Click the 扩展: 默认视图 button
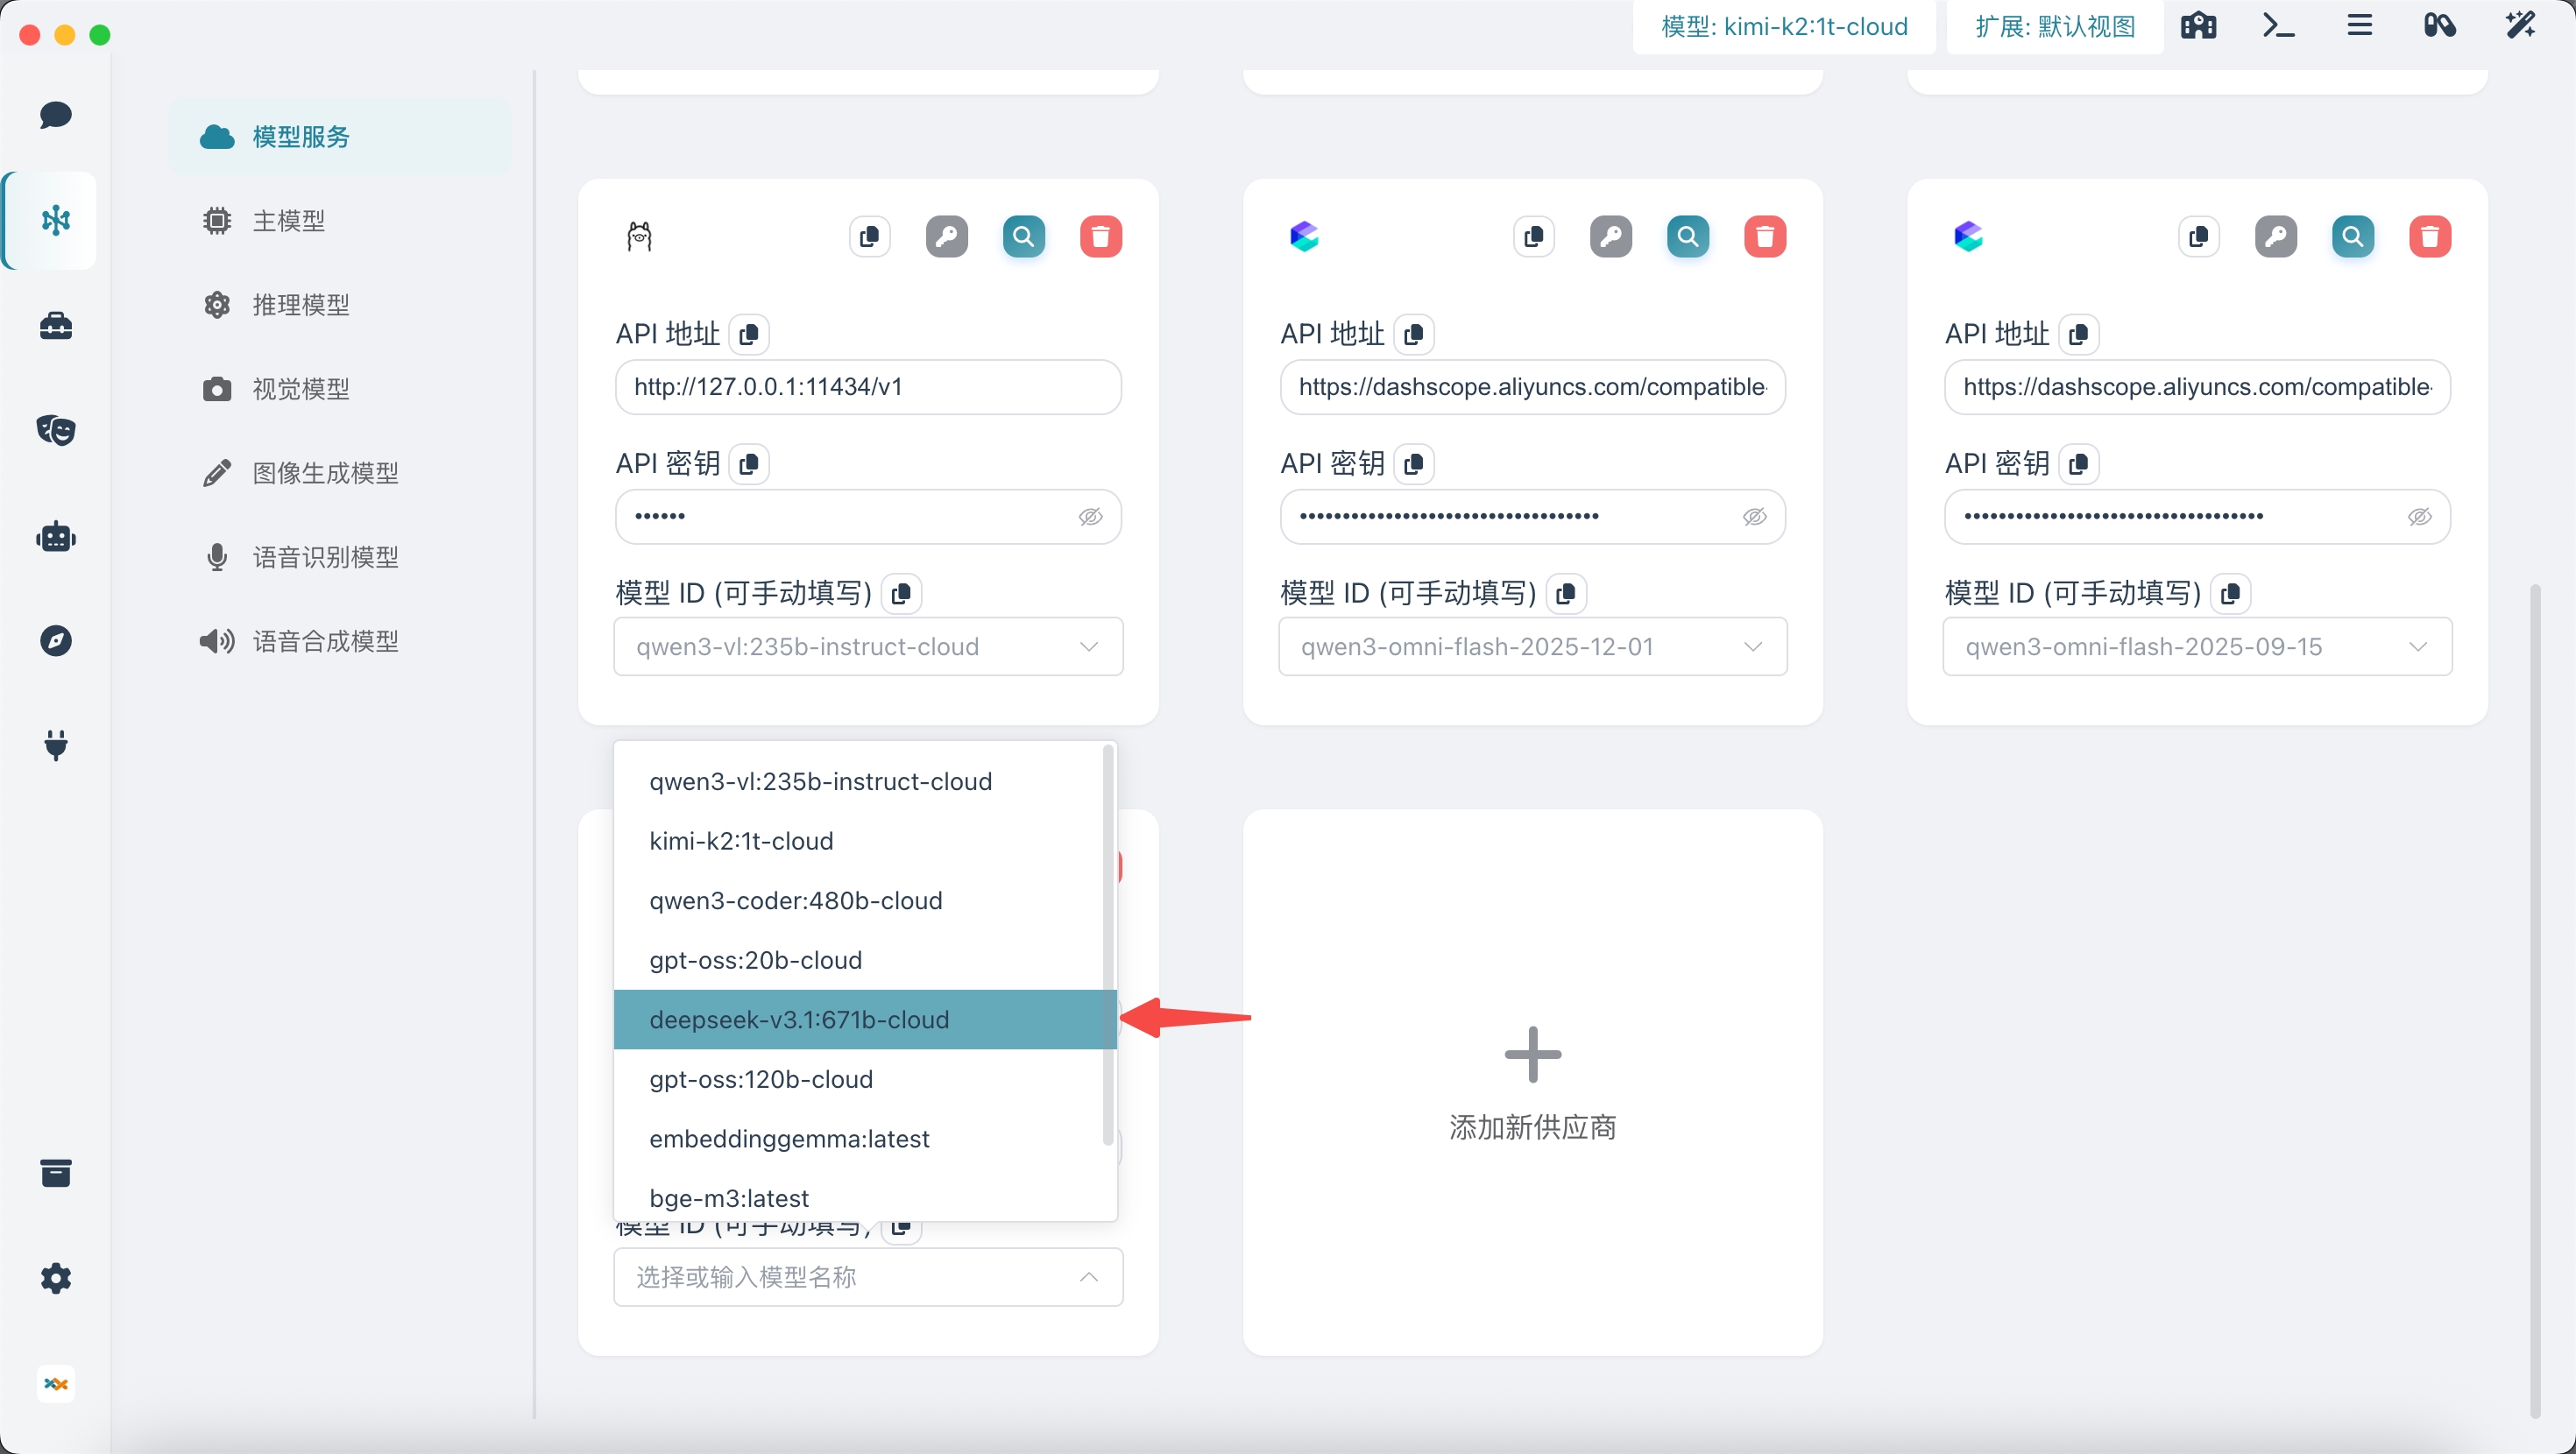Screen dimensions: 2576x1454 point(2055,27)
